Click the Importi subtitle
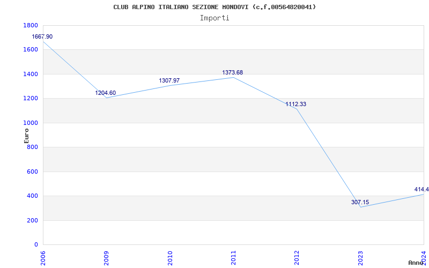This screenshot has height=268, width=429. [x=214, y=18]
